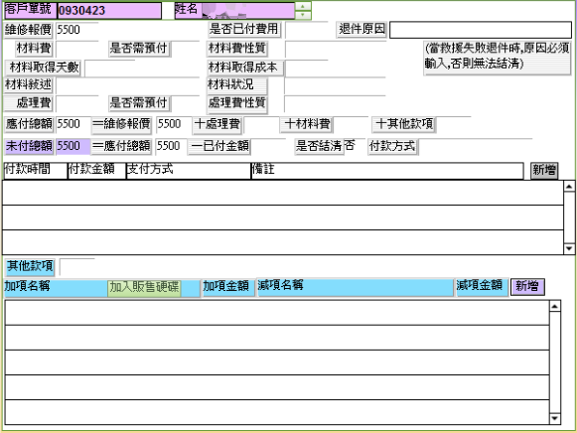
Task: Click the 退件原因 input field
Action: (481, 30)
